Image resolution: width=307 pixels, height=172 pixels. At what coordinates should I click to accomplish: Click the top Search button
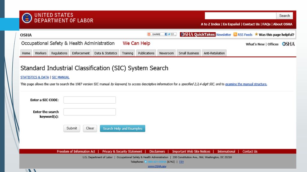tap(285, 16)
